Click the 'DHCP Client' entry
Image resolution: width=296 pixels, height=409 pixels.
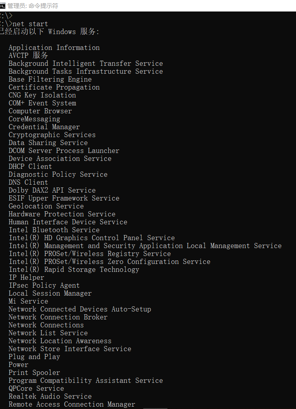coord(30,166)
